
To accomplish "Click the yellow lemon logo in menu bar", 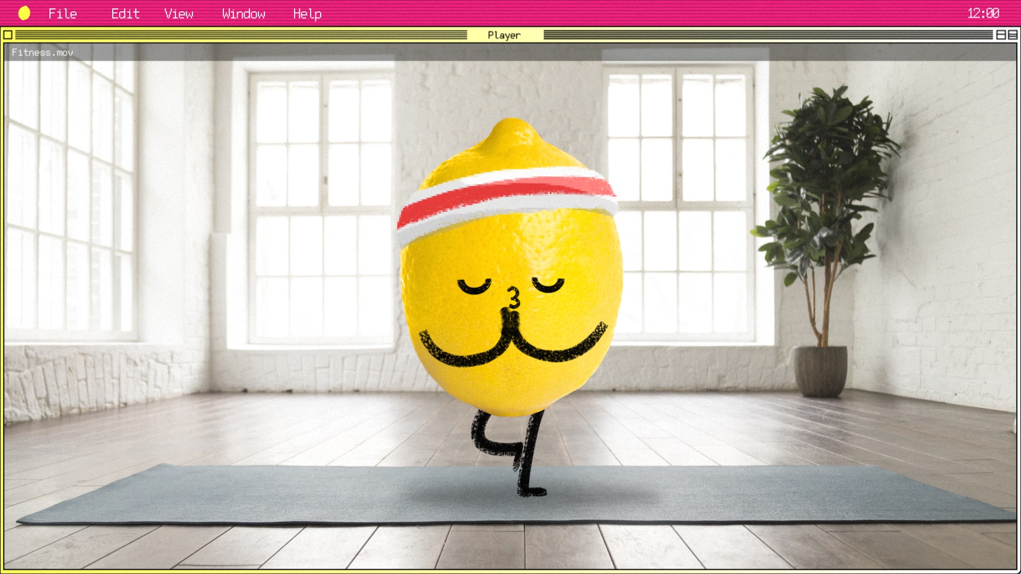I will pos(24,13).
